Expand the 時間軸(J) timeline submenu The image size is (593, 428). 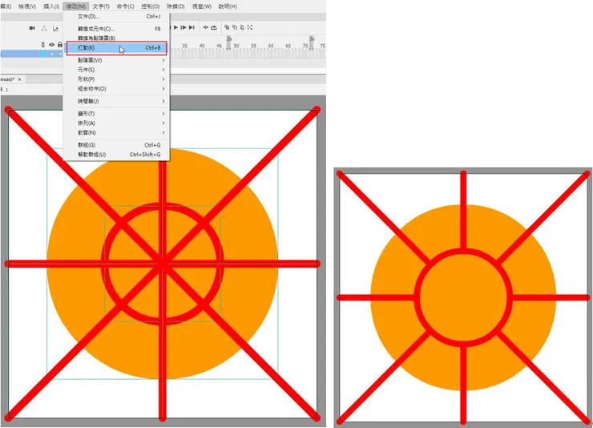(x=116, y=101)
